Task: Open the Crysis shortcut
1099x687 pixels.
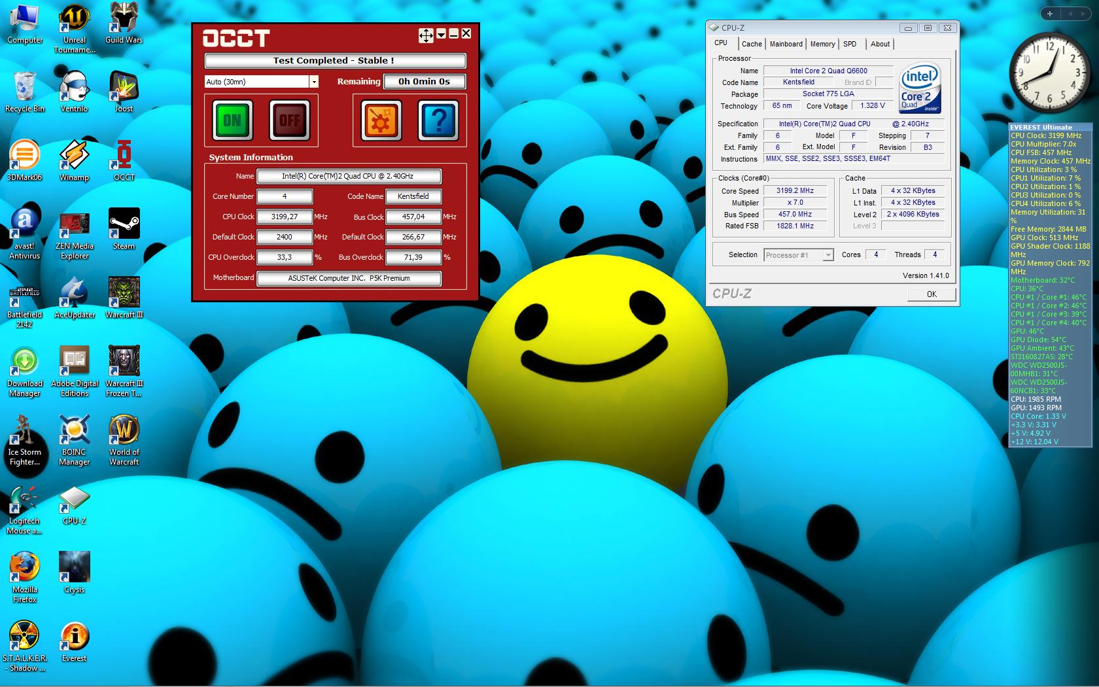Action: pos(75,572)
